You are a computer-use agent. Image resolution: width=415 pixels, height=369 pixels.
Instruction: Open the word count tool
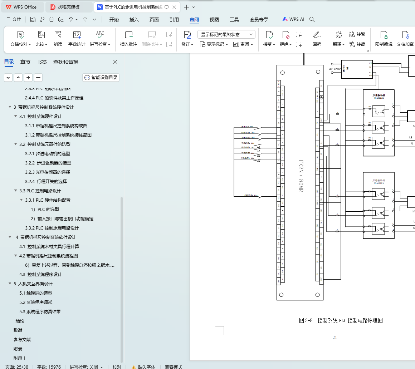pos(77,39)
